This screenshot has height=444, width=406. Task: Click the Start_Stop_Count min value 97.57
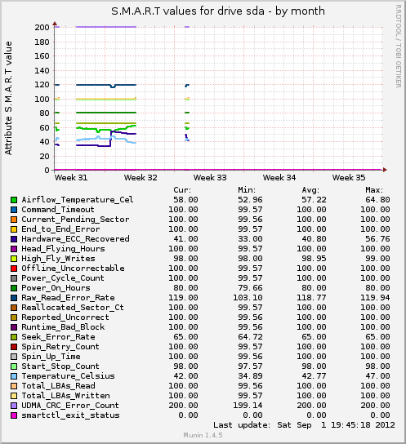point(250,366)
